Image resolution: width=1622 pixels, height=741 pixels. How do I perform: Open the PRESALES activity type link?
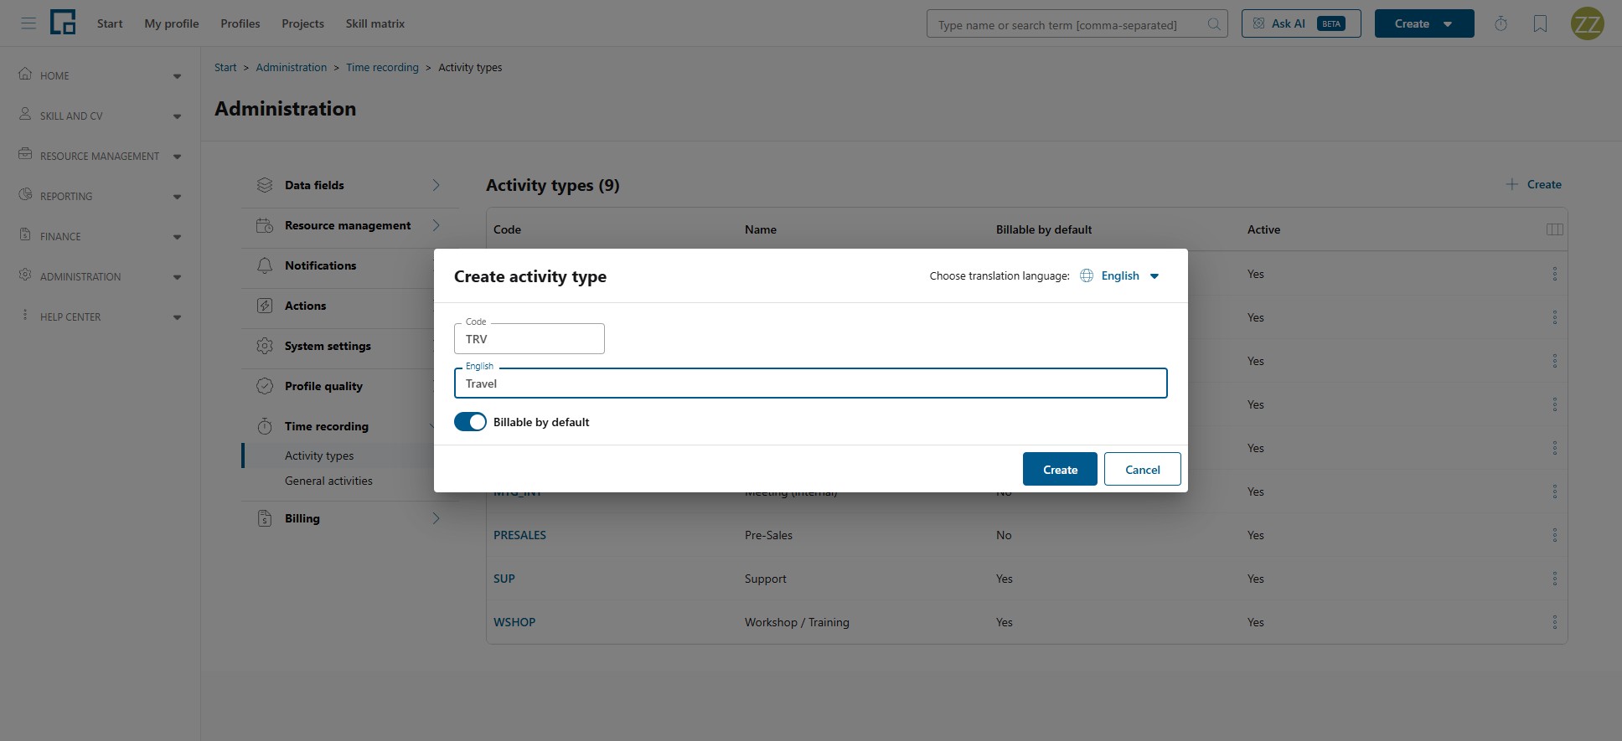(519, 535)
